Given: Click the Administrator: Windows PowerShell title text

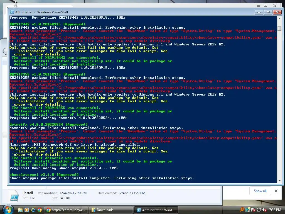Looking at the screenshot, I should click(41, 12).
